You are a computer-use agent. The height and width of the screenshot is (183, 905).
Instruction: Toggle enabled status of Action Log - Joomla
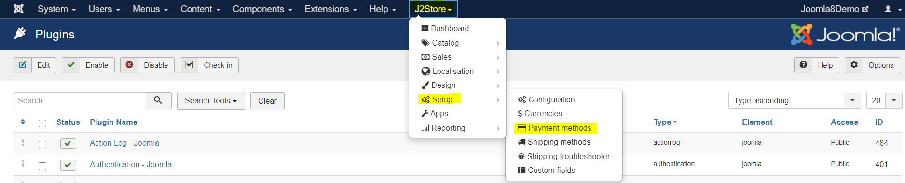pyautogui.click(x=68, y=143)
